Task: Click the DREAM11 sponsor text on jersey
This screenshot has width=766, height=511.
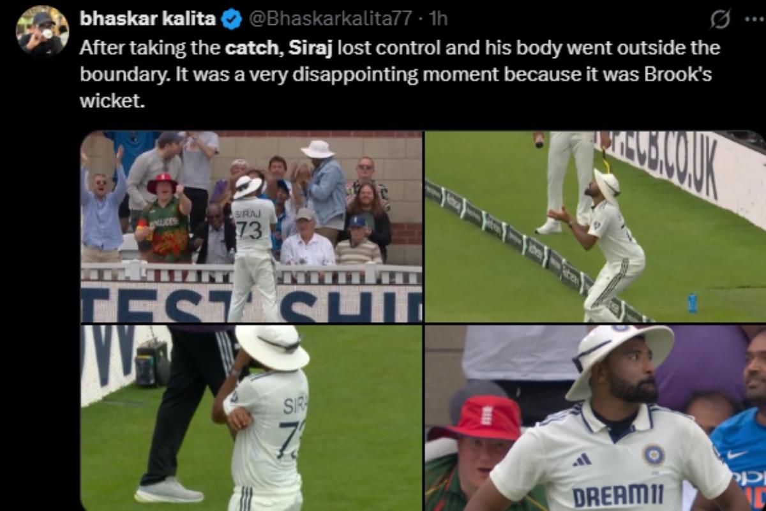Action: (617, 495)
